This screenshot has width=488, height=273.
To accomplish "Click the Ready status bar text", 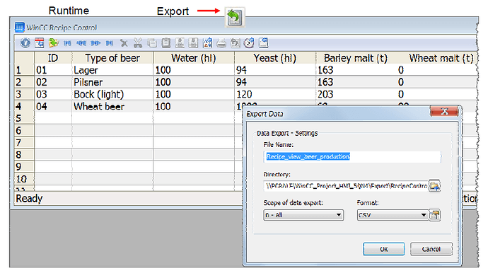I will 29,198.
